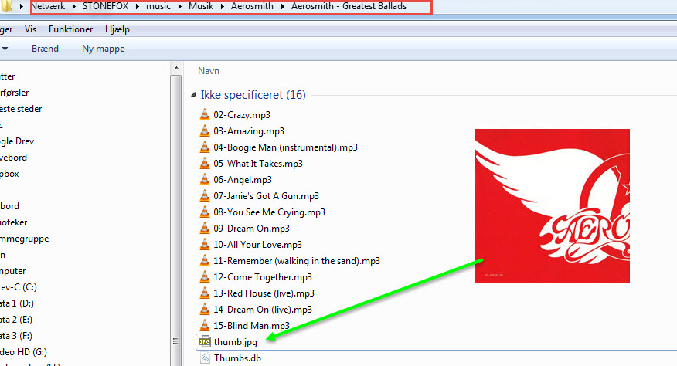The image size is (677, 366).
Task: Go to STONEFOX in the address bar
Action: (105, 6)
